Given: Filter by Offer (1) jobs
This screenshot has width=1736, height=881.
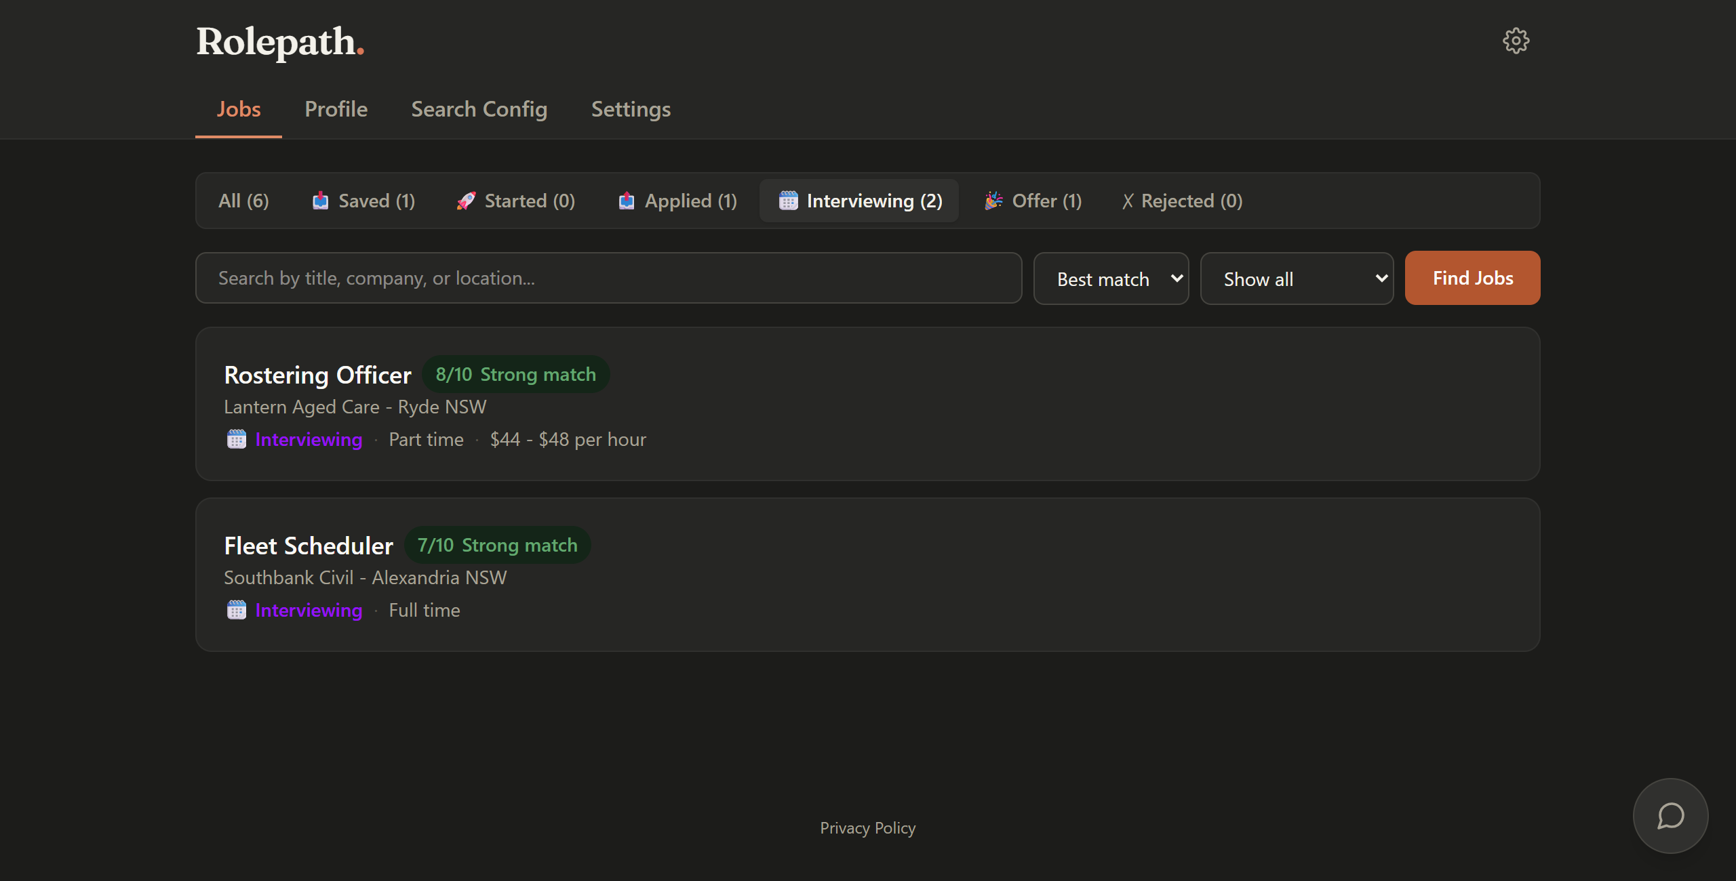Looking at the screenshot, I should tap(1033, 201).
